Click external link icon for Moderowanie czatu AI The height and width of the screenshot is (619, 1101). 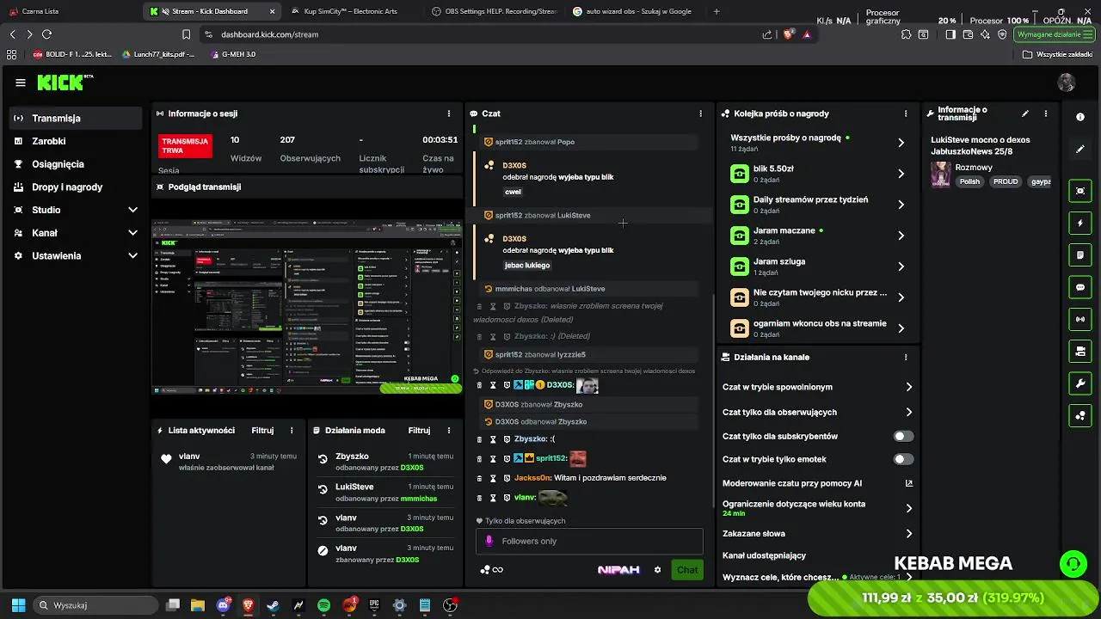(908, 483)
